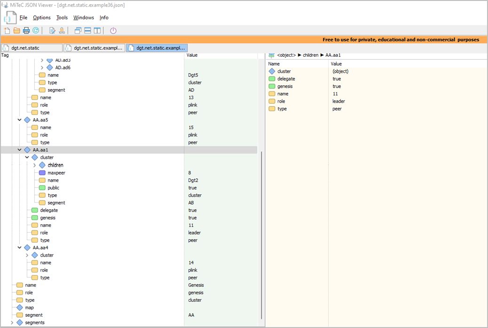The height and width of the screenshot is (328, 488).
Task: Expand the AD.ad6 node
Action: pos(42,68)
